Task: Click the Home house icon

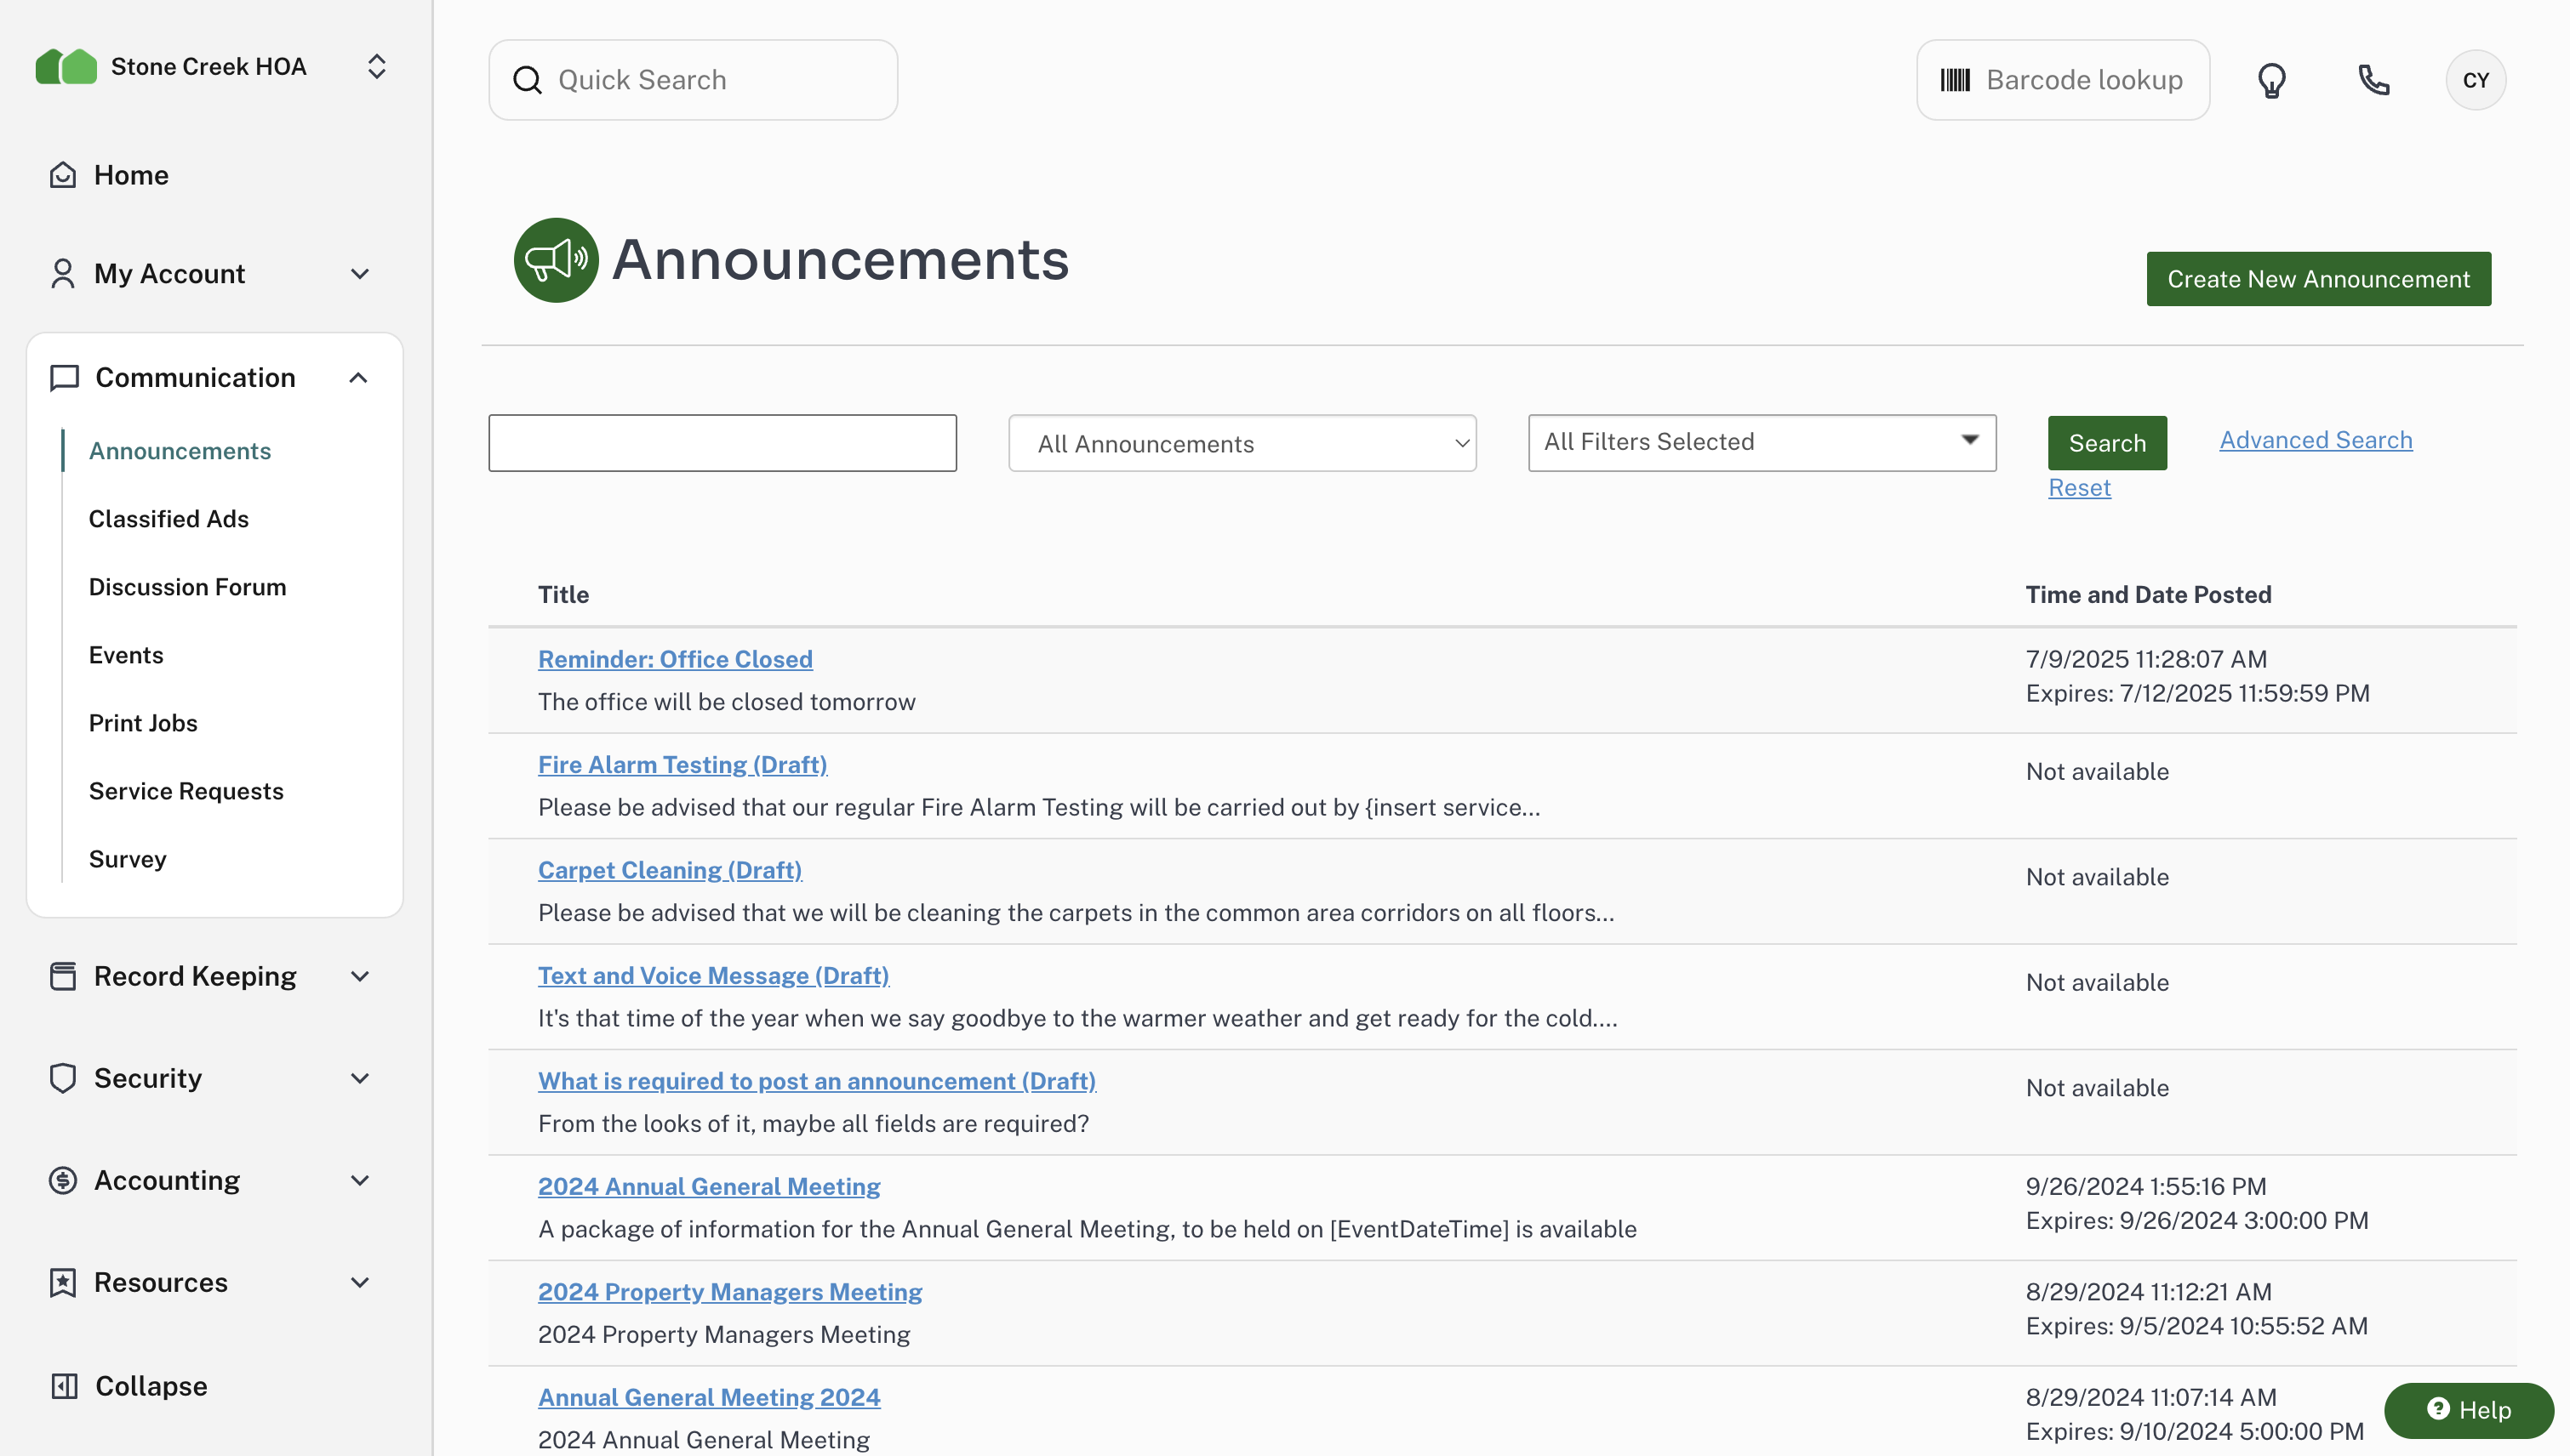Action: [x=63, y=175]
